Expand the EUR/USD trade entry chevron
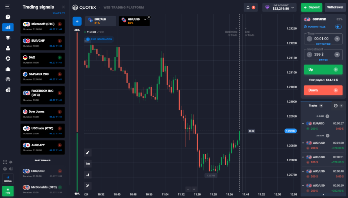348x198 pixels. pos(302,123)
